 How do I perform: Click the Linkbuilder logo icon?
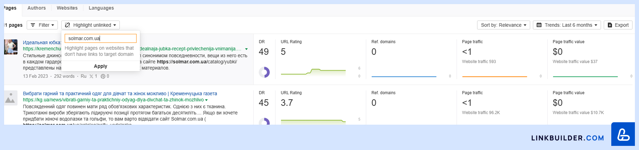click(623, 134)
